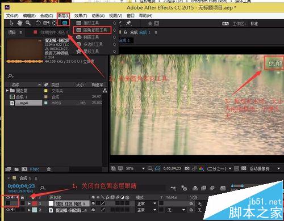Click red label color of layer 1
This screenshot has width=284, height=221.
35,203
